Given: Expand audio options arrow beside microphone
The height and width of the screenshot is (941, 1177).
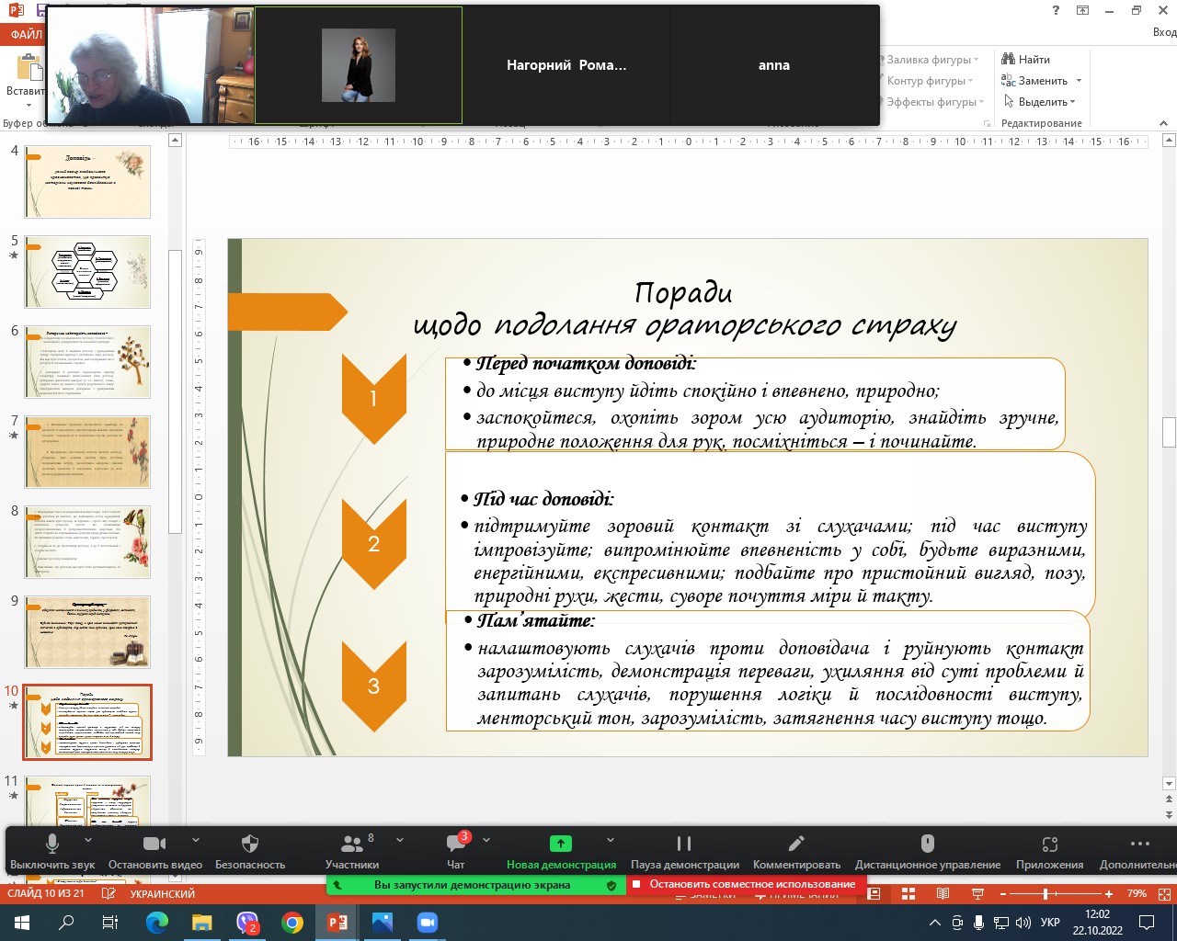Looking at the screenshot, I should (88, 840).
